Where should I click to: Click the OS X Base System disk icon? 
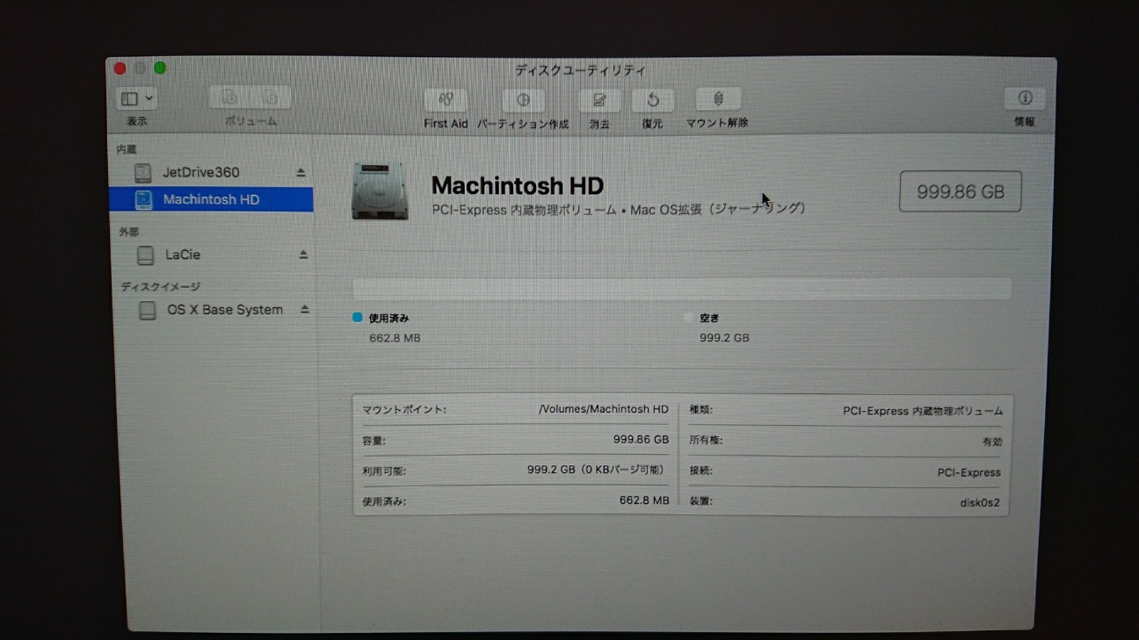148,311
